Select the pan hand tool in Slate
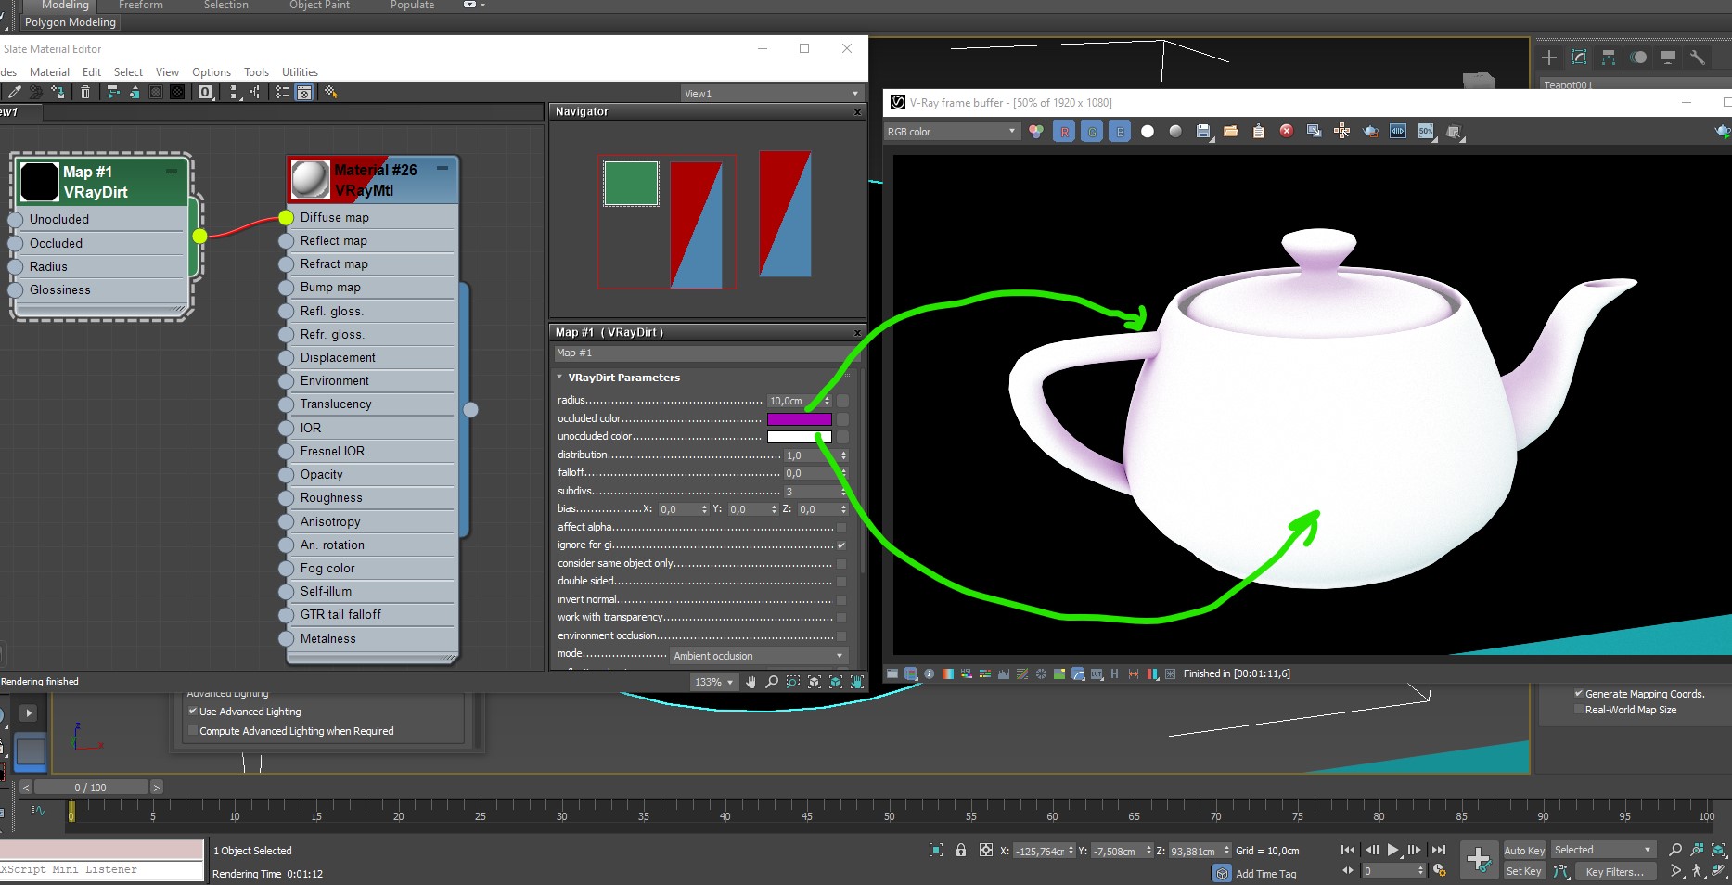The image size is (1732, 885). coord(751,682)
